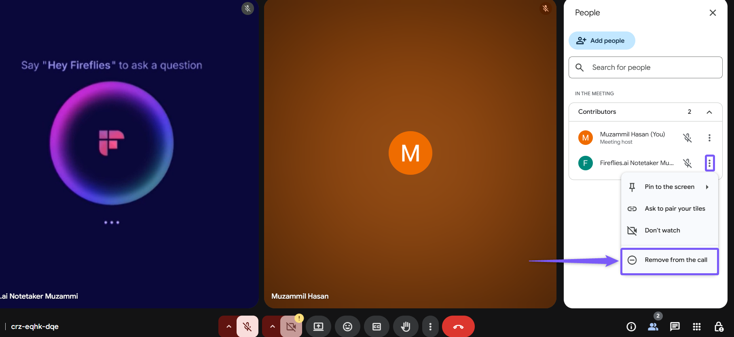Mute icon next to Muzammil Hasan (You)
Image resolution: width=734 pixels, height=337 pixels.
(687, 138)
